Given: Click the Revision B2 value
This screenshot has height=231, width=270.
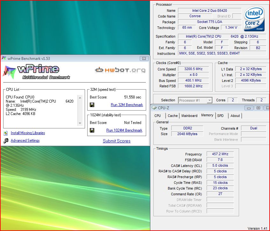Looking at the screenshot, I should pyautogui.click(x=258, y=48).
